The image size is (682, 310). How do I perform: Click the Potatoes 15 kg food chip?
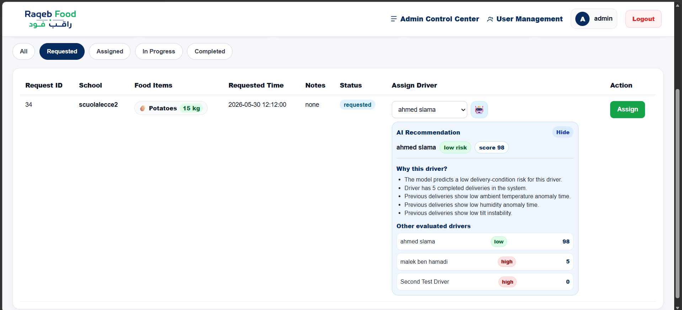(x=171, y=108)
